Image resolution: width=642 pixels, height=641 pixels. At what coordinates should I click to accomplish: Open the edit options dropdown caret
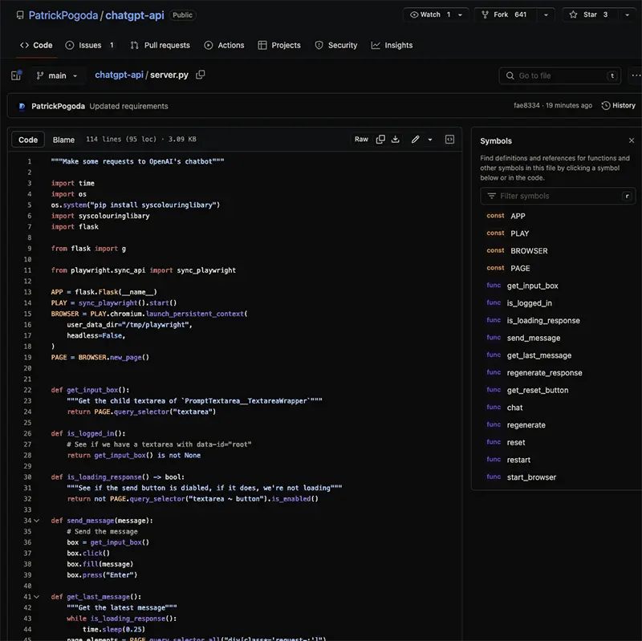pyautogui.click(x=430, y=140)
